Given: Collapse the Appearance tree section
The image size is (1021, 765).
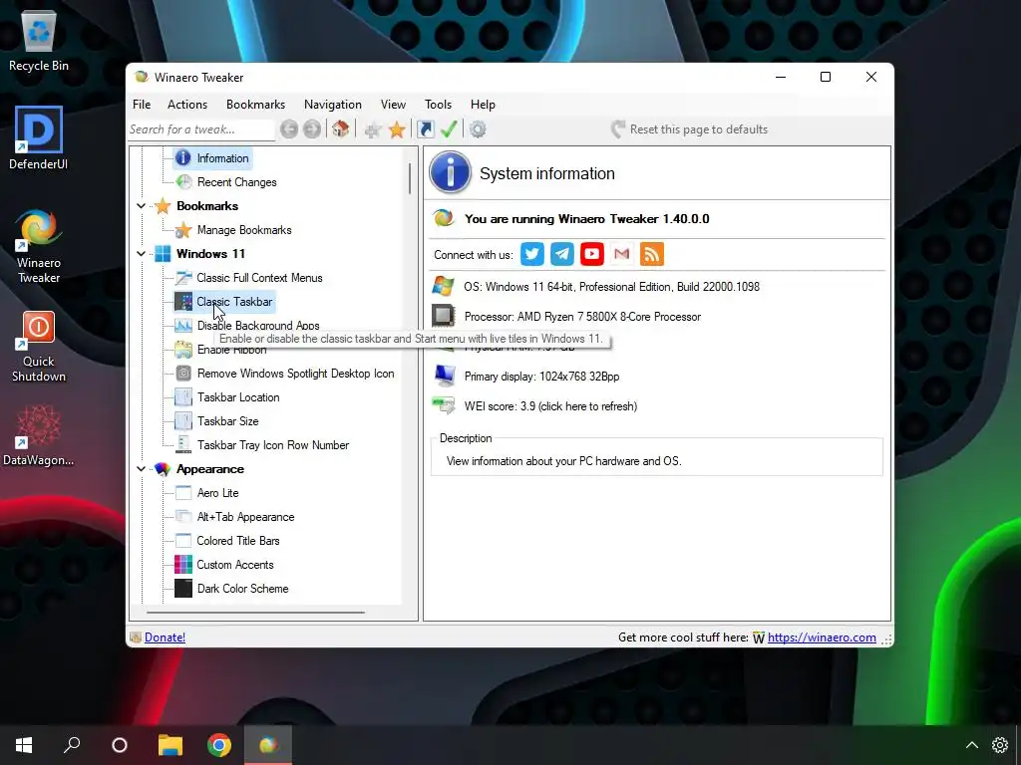Looking at the screenshot, I should click(142, 469).
